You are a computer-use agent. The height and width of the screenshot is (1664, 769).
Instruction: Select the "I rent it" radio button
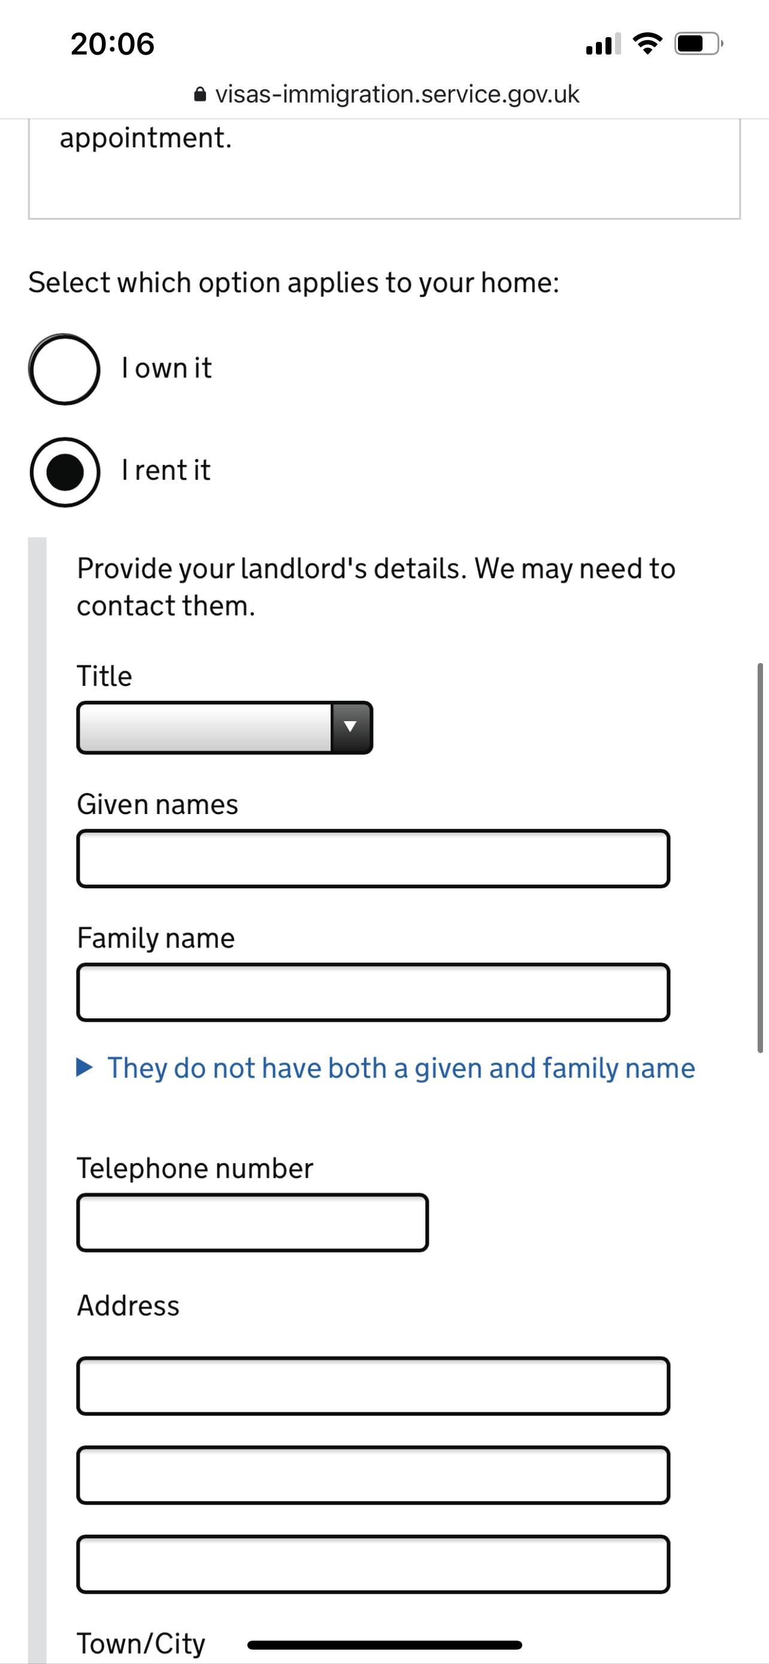tap(65, 471)
